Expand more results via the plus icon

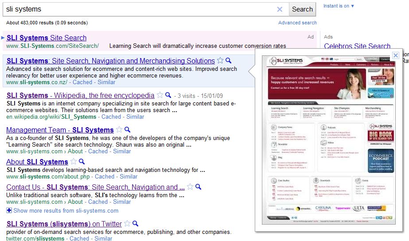(9, 210)
